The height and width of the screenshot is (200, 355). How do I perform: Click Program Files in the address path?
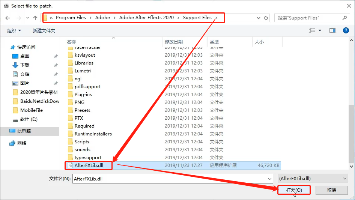click(71, 17)
